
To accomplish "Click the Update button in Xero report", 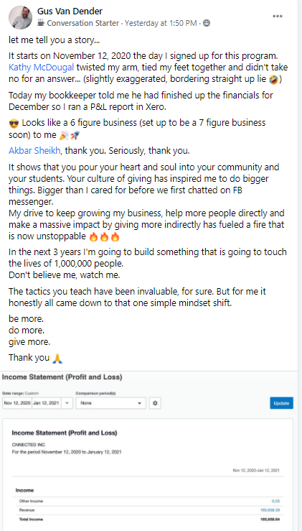I will (281, 403).
